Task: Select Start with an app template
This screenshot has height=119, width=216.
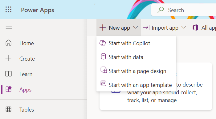Action: (x=137, y=85)
